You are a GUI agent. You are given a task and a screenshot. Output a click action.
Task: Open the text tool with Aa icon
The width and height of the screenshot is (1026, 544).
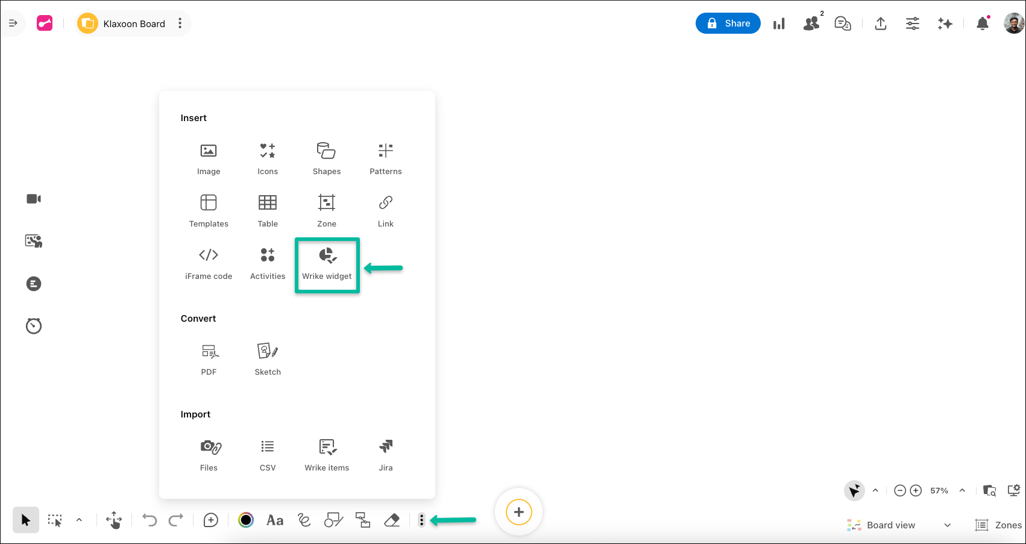coord(275,519)
